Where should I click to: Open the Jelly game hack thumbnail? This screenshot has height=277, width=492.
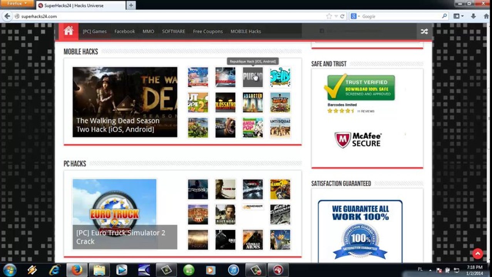tap(280, 77)
